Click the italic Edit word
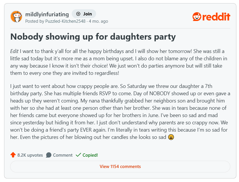Screen dimensions: 239x182 14,51
